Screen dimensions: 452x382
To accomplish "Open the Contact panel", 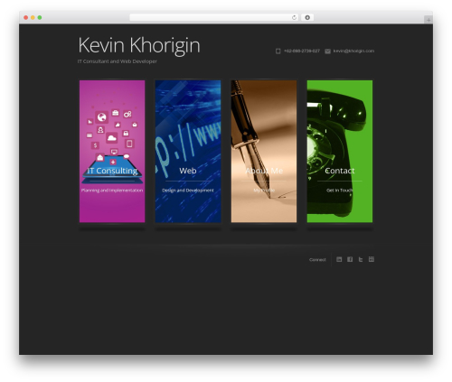I will coord(340,152).
